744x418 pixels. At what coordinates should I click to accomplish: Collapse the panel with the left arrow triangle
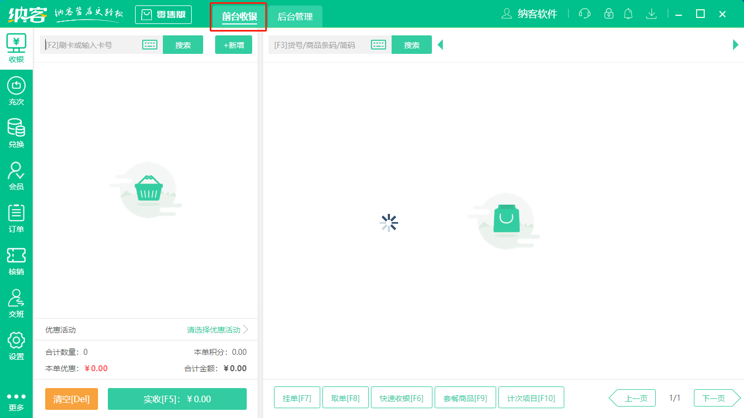click(440, 45)
